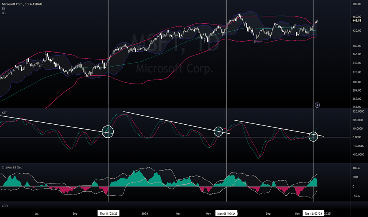Click the Thu 11/02/23 date label

(109, 213)
